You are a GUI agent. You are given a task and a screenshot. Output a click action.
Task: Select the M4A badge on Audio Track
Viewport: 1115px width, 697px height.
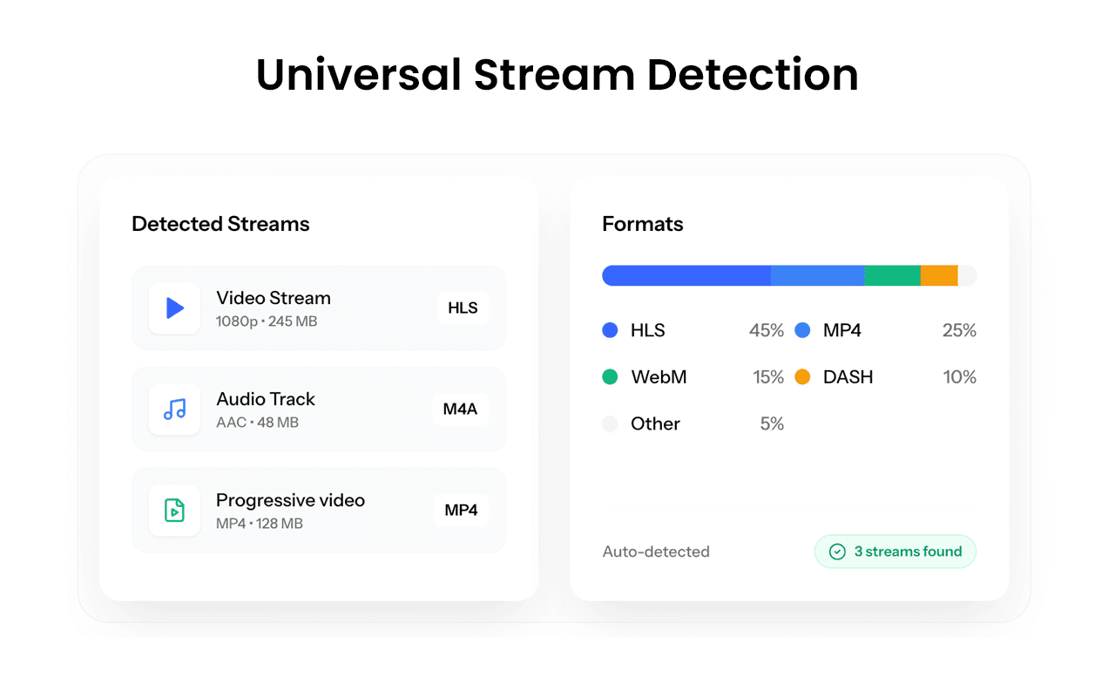coord(460,409)
